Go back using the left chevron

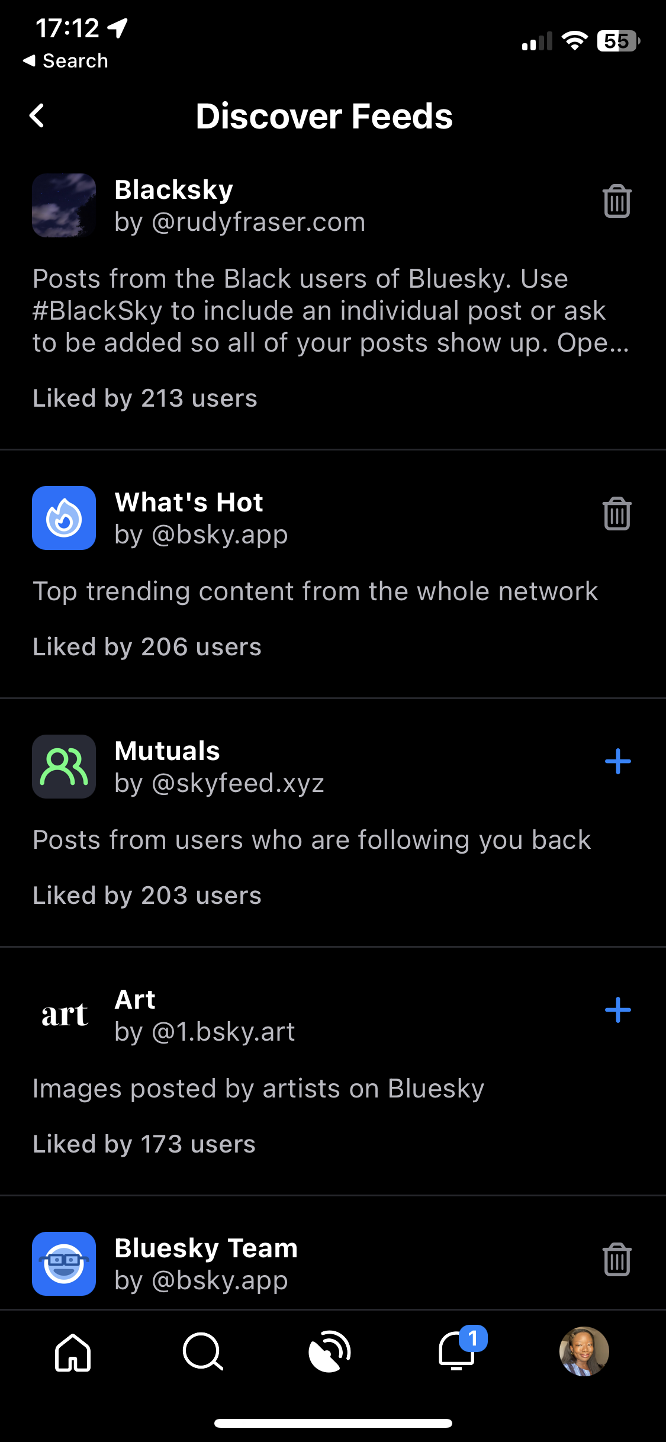pyautogui.click(x=37, y=116)
